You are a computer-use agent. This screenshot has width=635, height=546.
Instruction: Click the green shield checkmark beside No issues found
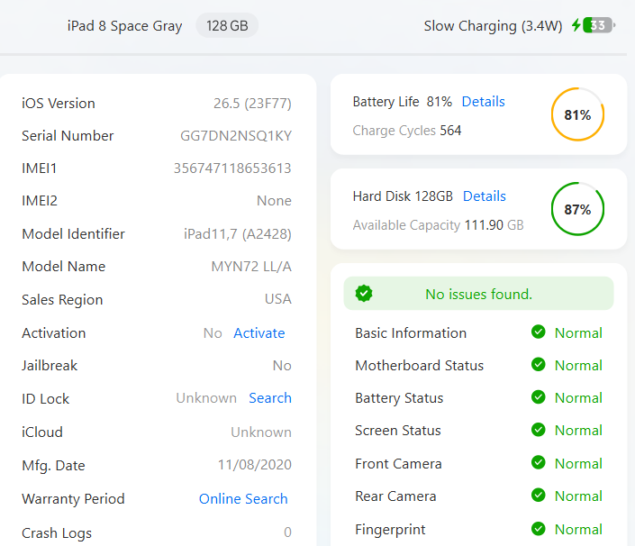(364, 293)
